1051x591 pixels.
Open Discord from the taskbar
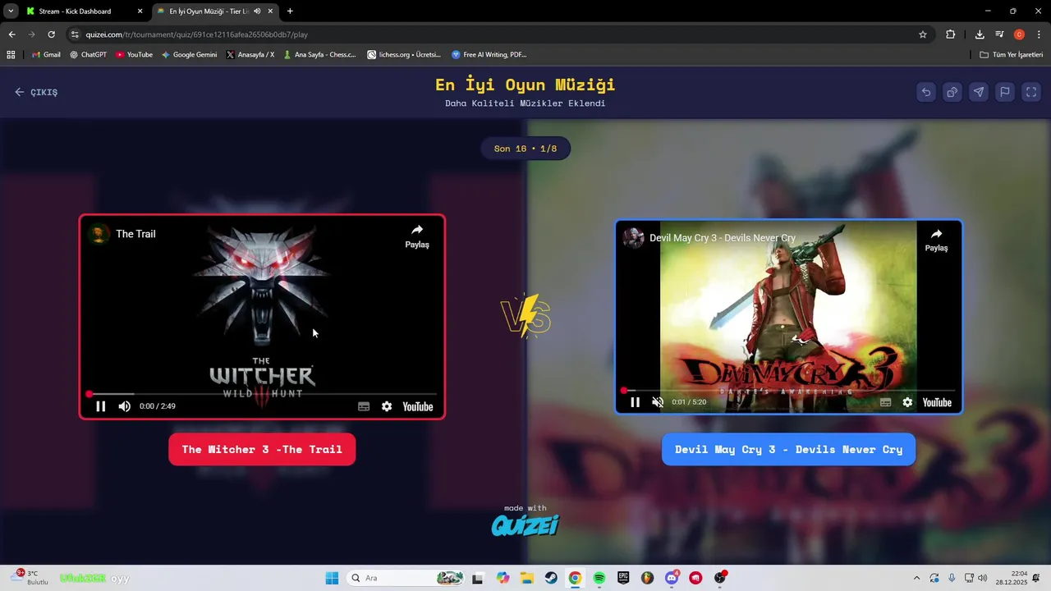(x=672, y=578)
